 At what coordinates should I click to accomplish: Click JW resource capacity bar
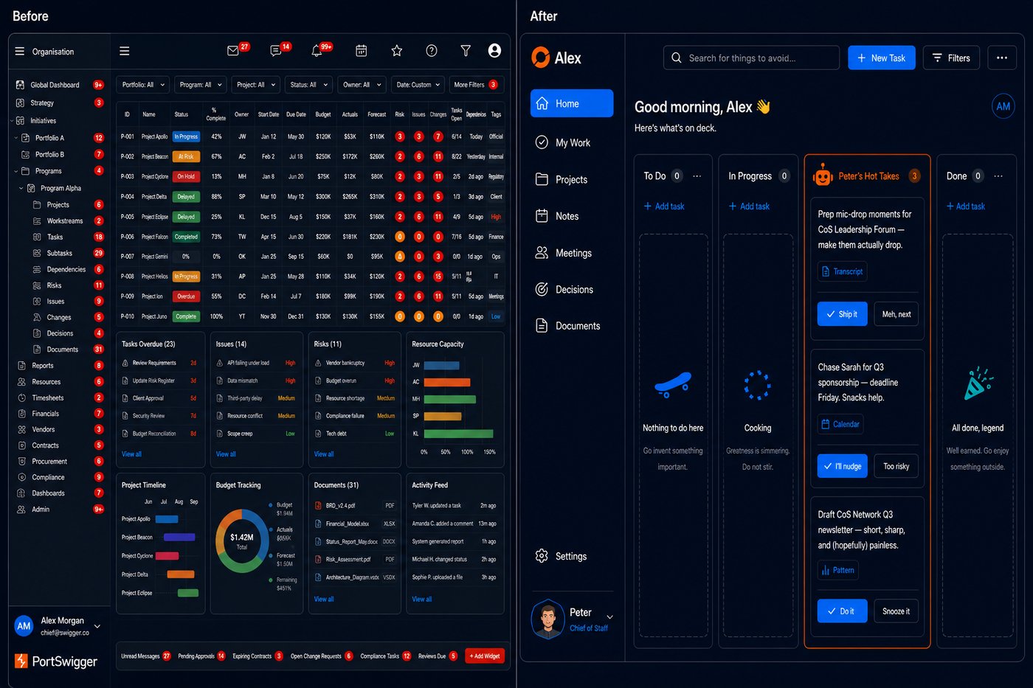441,365
